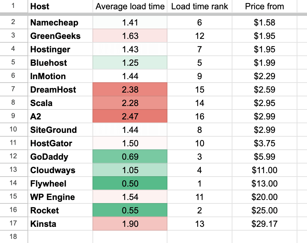
Task: Click the Average load time header
Action: tap(130, 6)
